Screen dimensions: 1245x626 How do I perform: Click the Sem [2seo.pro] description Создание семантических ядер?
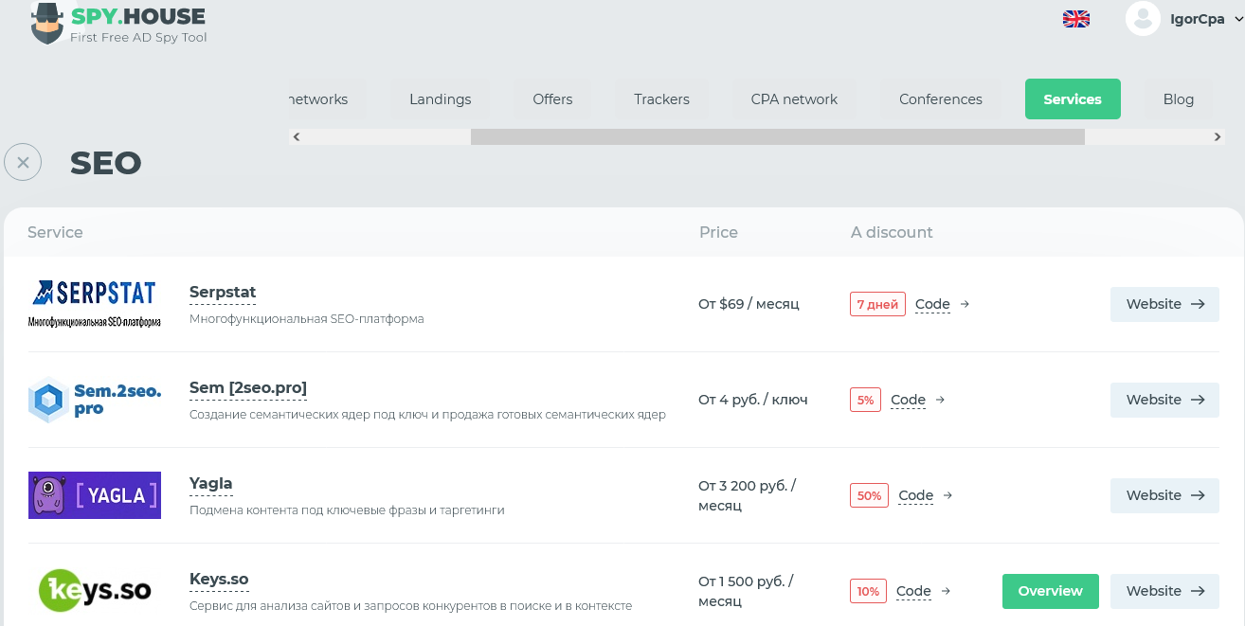(x=427, y=415)
